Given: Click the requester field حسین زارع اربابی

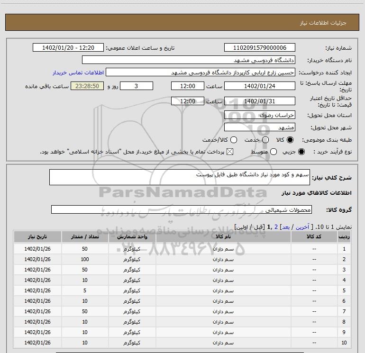Looking at the screenshot, I should pos(201,72).
